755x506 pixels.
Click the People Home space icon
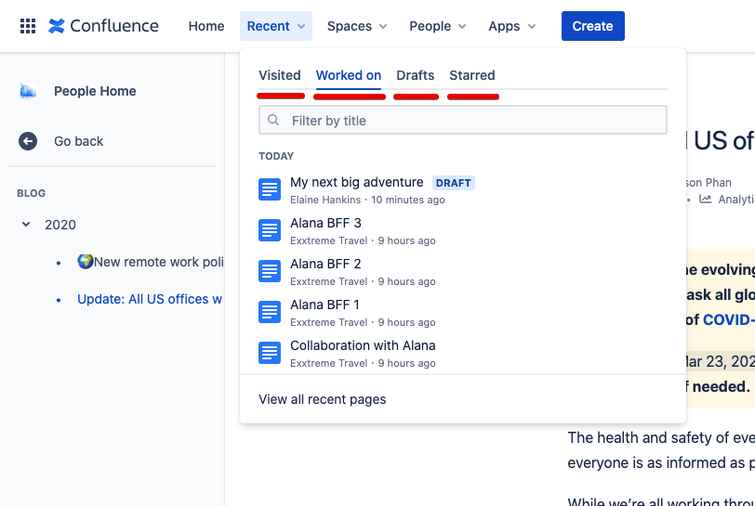pos(28,91)
